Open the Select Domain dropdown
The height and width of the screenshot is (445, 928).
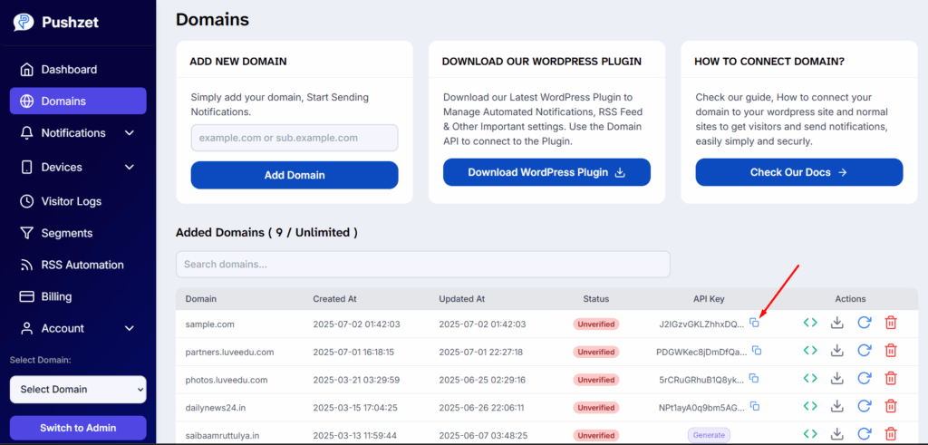point(78,390)
